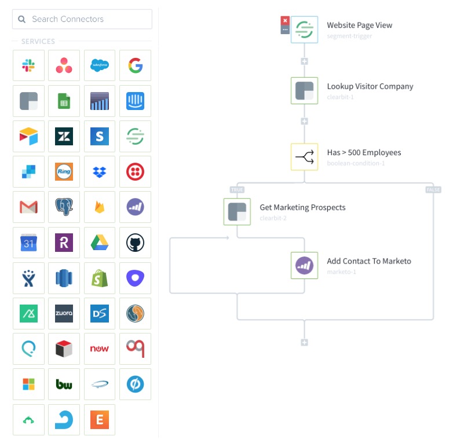Image resolution: width=460 pixels, height=447 pixels.
Task: Select the Clearbit connector in services list
Action: [28, 101]
